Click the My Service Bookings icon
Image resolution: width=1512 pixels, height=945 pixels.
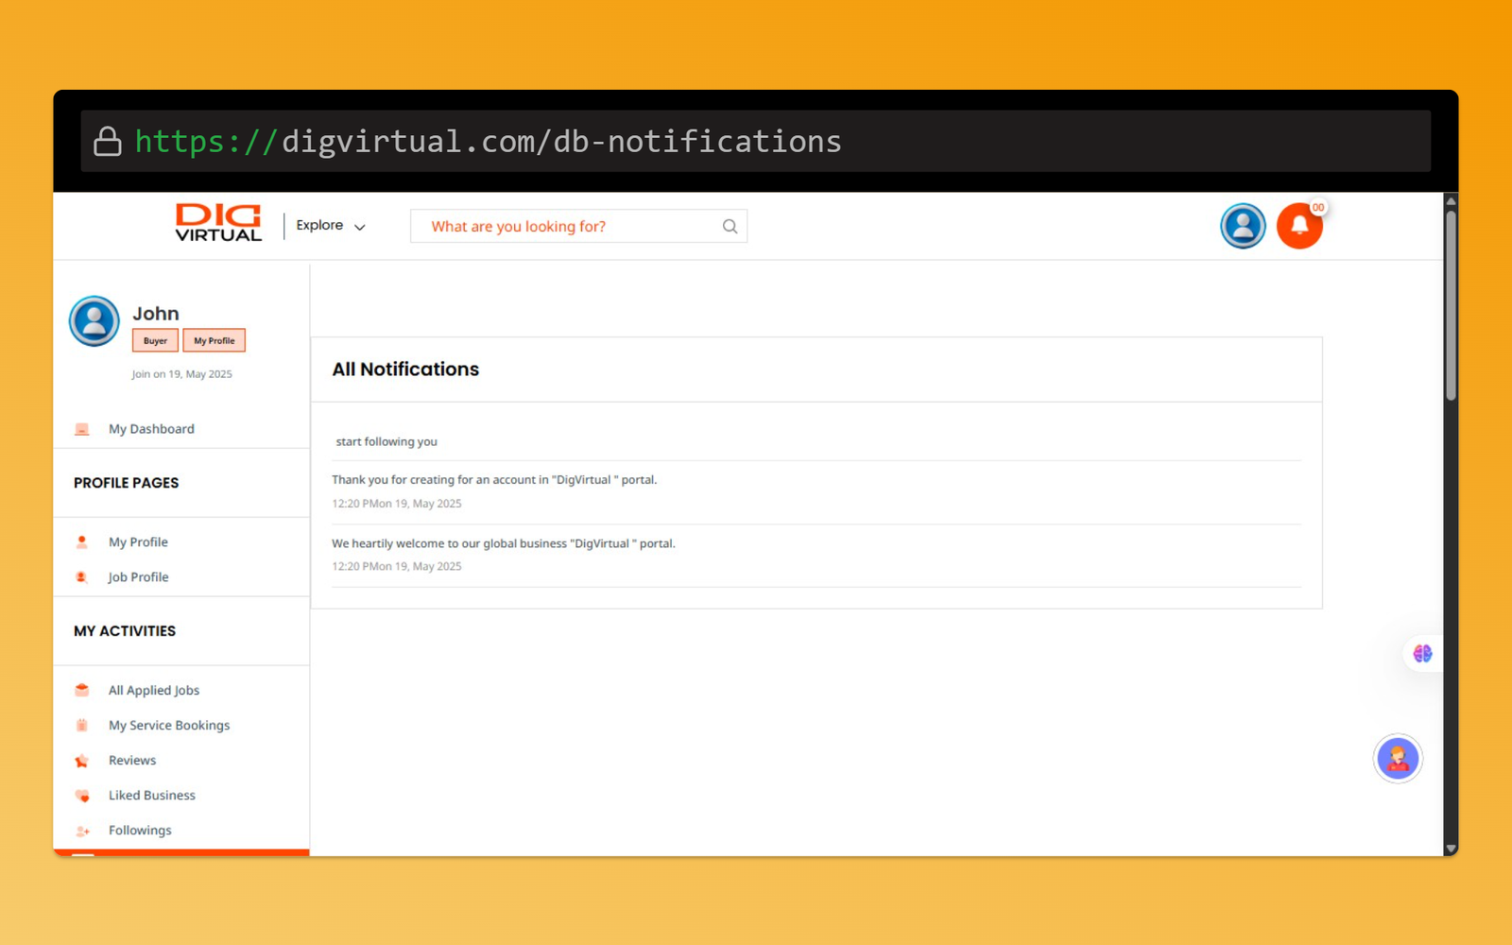point(82,726)
